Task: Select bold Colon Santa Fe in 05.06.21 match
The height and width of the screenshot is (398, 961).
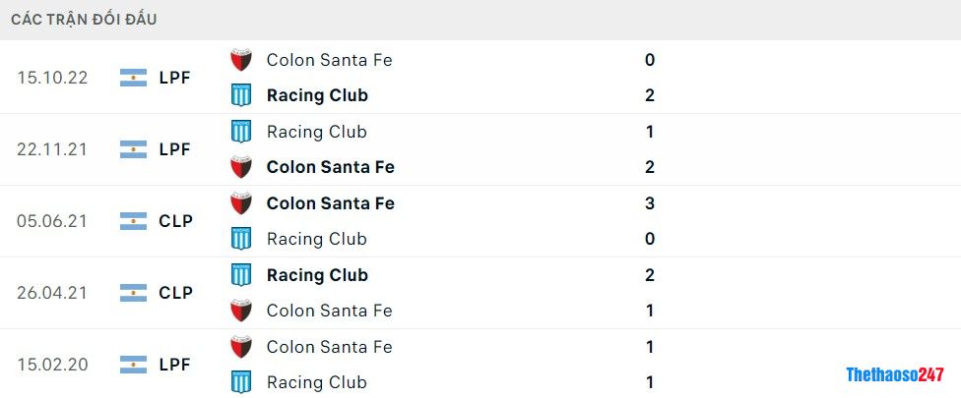Action: click(x=330, y=203)
